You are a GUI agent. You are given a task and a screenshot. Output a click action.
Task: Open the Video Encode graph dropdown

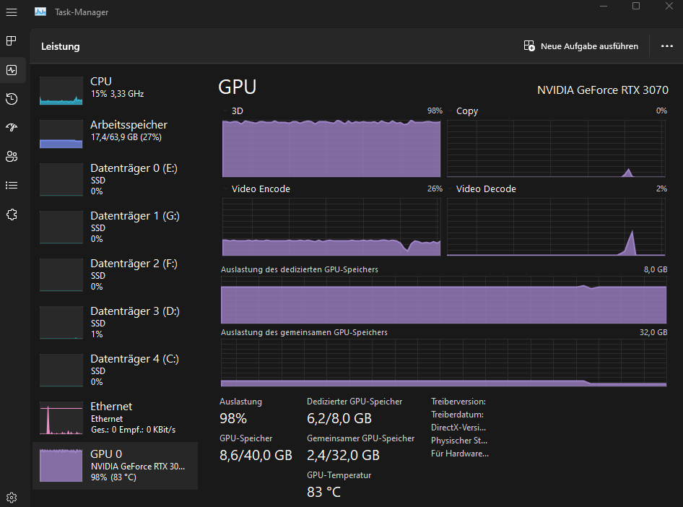tap(225, 188)
